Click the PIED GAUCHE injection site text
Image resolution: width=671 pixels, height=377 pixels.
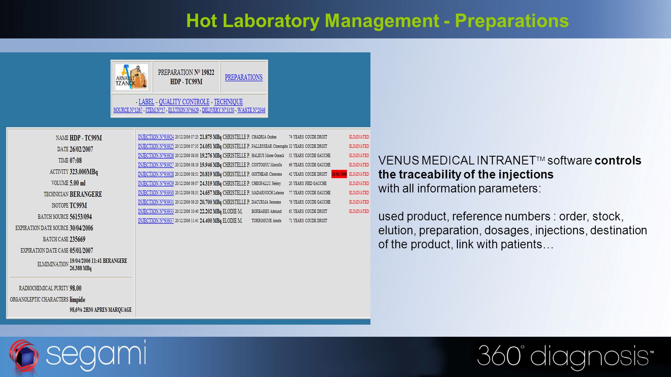[316, 184]
